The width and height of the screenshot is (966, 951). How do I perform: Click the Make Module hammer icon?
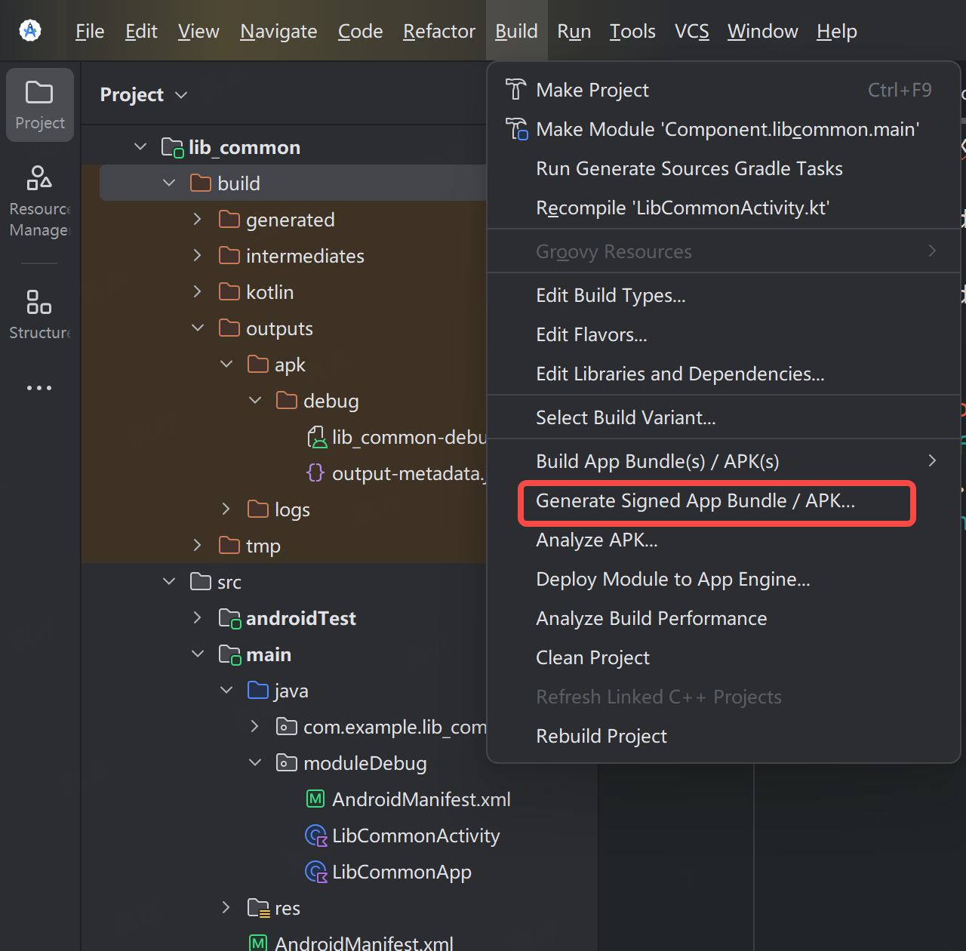516,129
